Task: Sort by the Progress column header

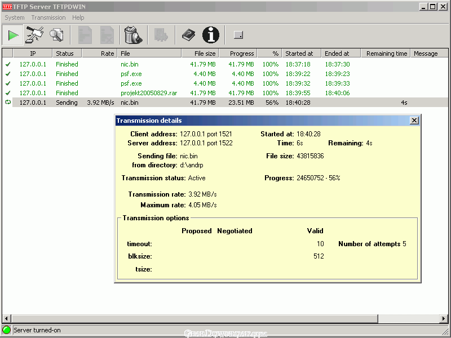Action: [x=238, y=53]
